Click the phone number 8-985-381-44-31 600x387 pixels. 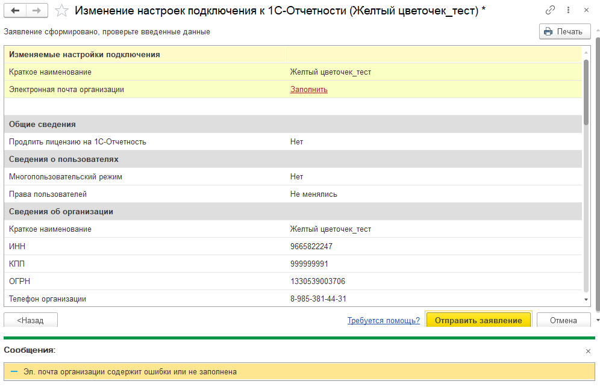click(x=318, y=299)
